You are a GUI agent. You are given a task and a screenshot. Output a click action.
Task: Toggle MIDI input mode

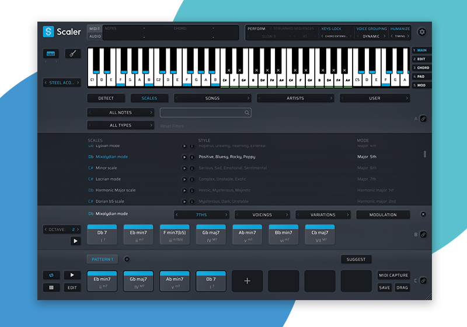pos(95,29)
